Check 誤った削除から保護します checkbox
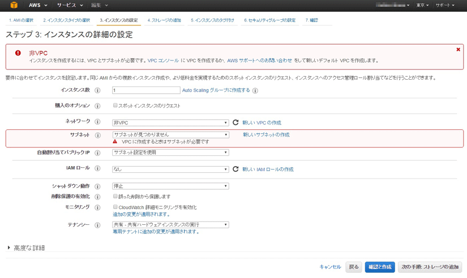 click(115, 197)
